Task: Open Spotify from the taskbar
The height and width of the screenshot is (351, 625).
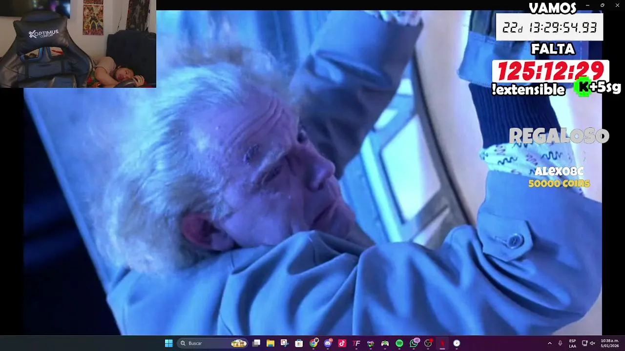Action: 399,343
